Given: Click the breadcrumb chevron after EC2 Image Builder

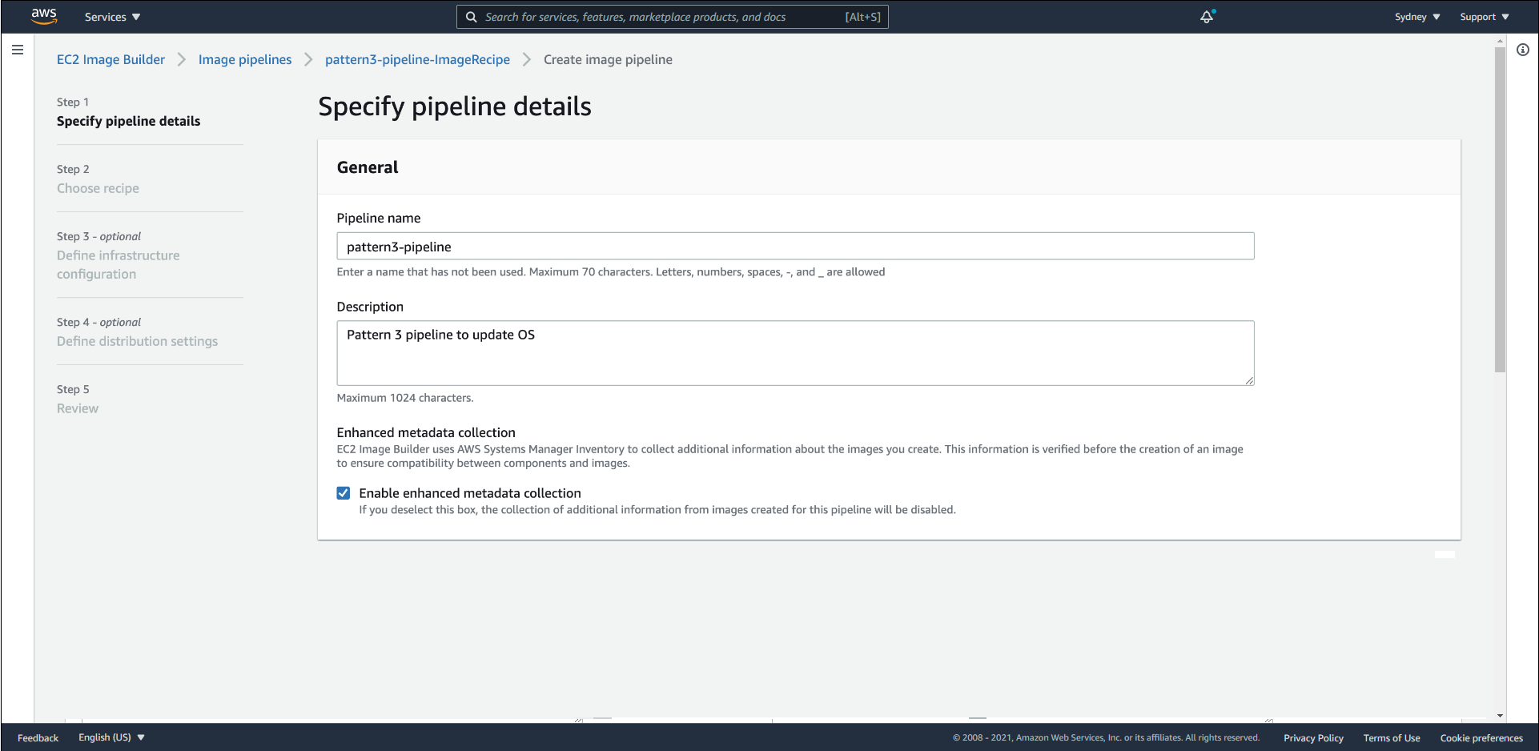Looking at the screenshot, I should (x=182, y=59).
